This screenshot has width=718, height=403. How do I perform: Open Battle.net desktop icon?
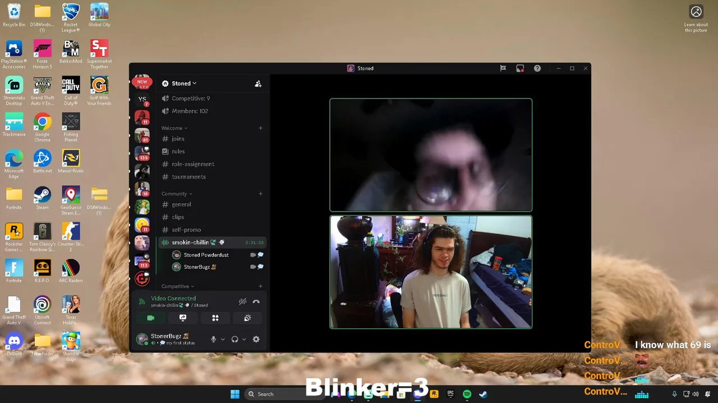[42, 161]
